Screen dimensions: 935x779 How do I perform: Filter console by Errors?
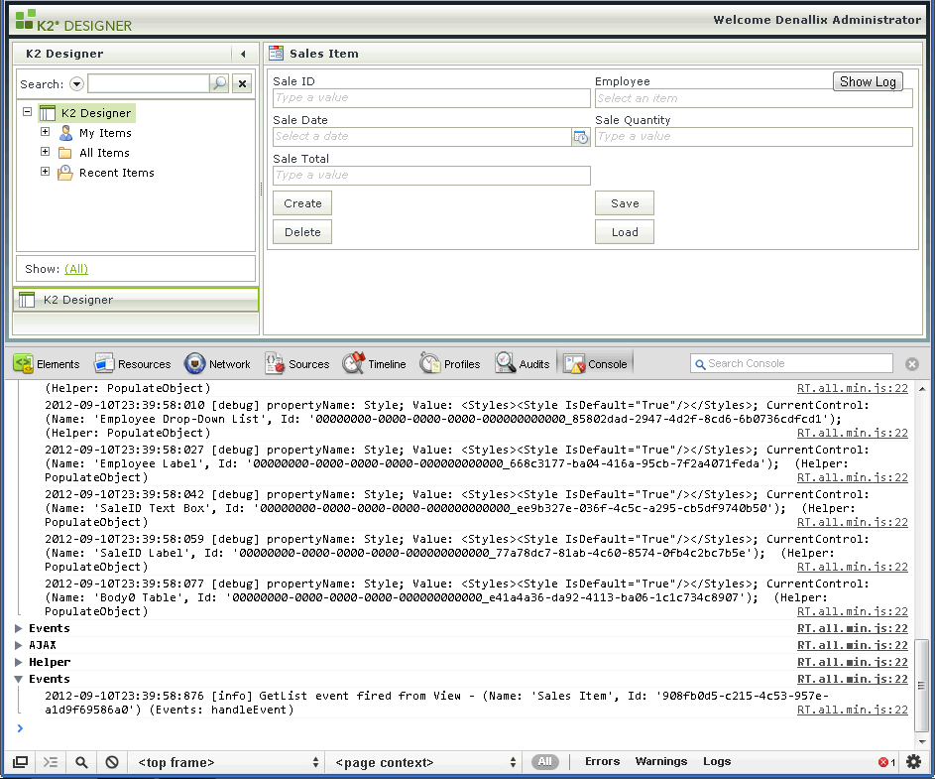(x=602, y=761)
